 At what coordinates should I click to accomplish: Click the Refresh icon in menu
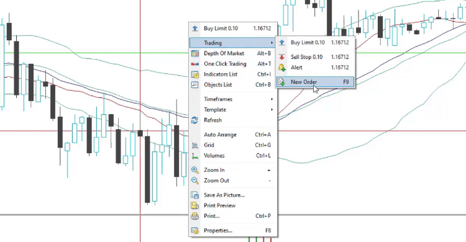(195, 120)
